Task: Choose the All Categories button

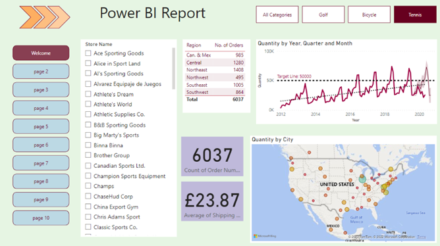Action: point(277,14)
